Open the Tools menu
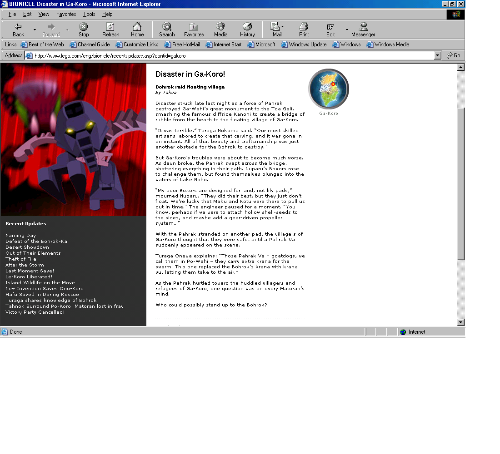The width and height of the screenshot is (500, 454). (x=89, y=14)
